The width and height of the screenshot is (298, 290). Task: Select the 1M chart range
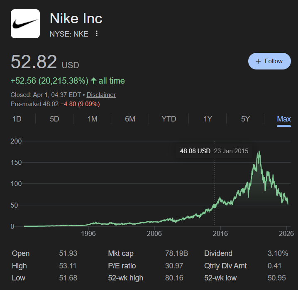[92, 119]
